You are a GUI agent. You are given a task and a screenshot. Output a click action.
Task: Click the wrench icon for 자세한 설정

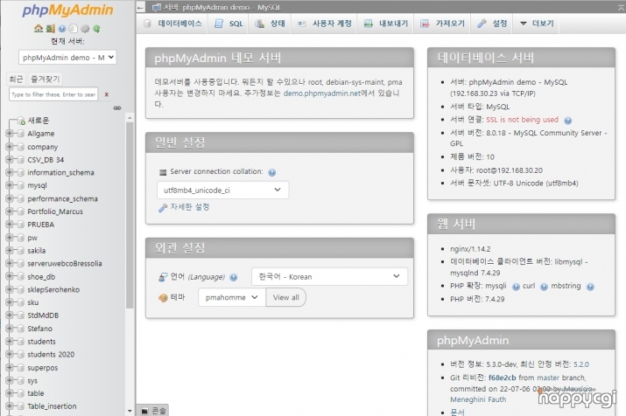(x=163, y=208)
